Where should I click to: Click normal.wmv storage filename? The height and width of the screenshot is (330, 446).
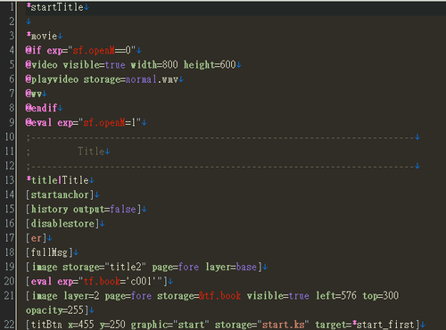152,79
